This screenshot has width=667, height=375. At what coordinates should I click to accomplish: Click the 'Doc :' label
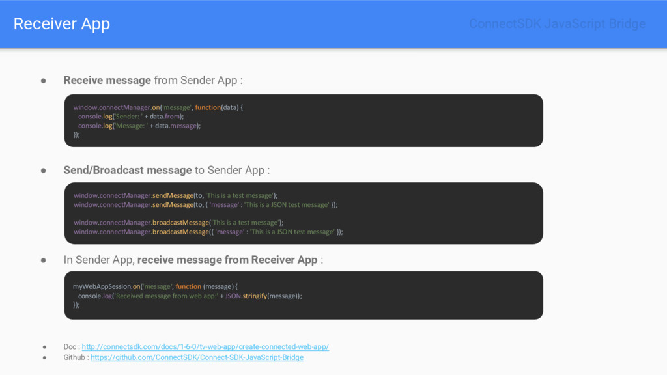point(72,347)
